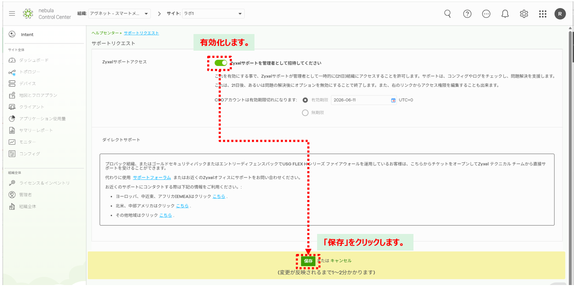Click the キャンセル link
The width and height of the screenshot is (575, 288).
pos(341,261)
